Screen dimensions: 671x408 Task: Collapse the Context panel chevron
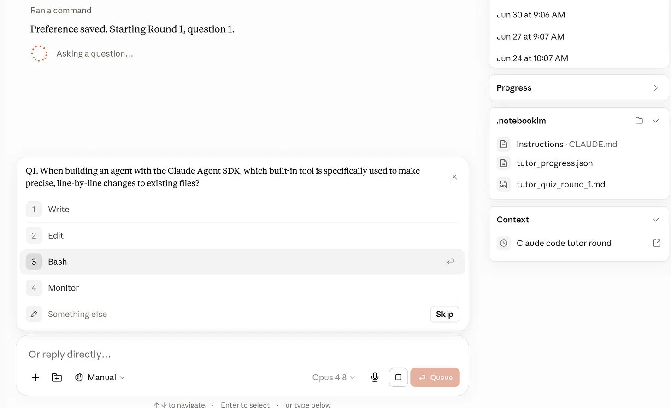click(656, 220)
